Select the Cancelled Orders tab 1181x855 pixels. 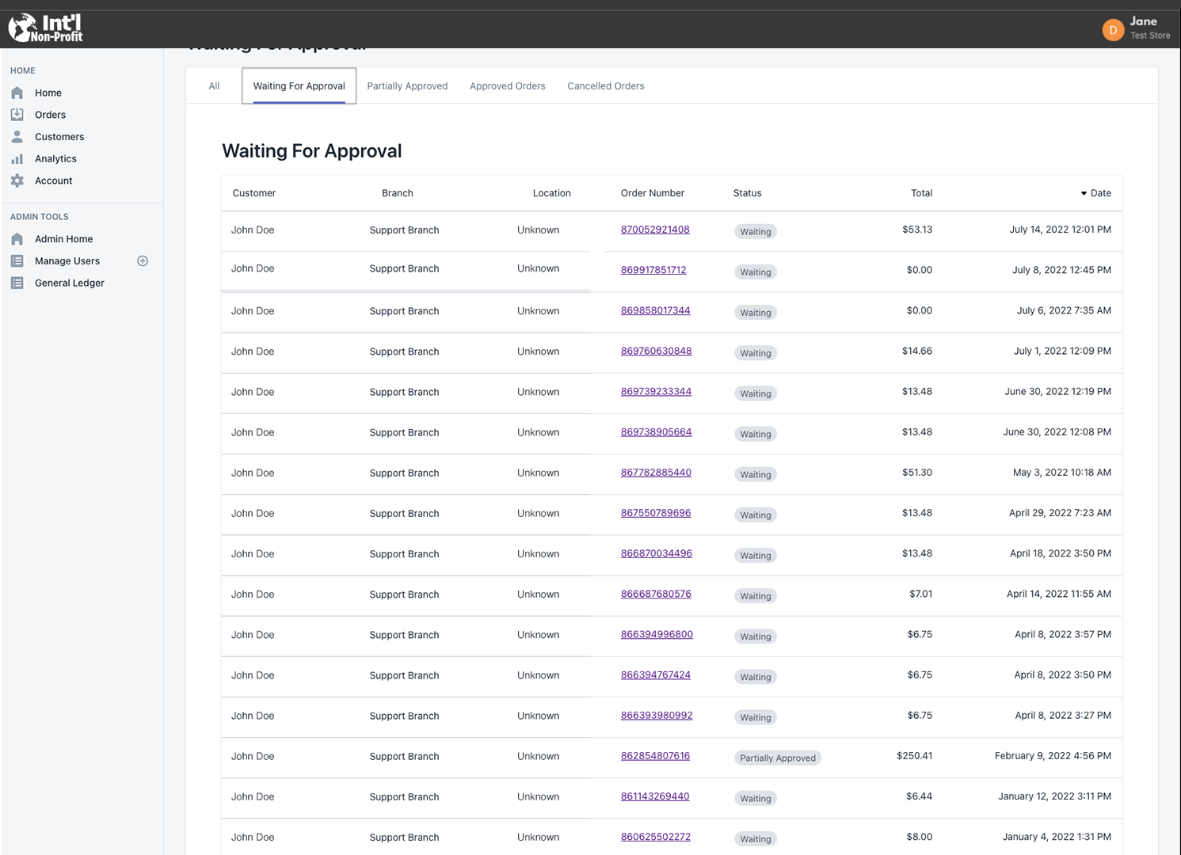(605, 86)
